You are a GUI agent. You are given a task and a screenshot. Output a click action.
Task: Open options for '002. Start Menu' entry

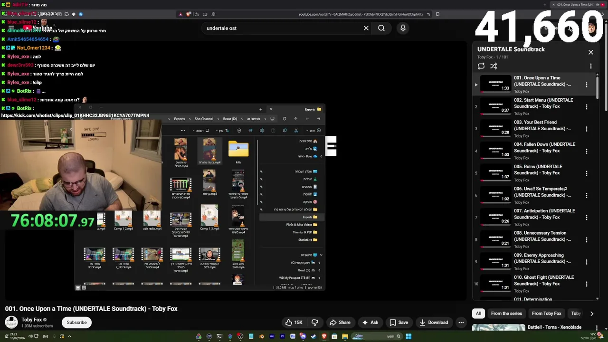(x=587, y=107)
